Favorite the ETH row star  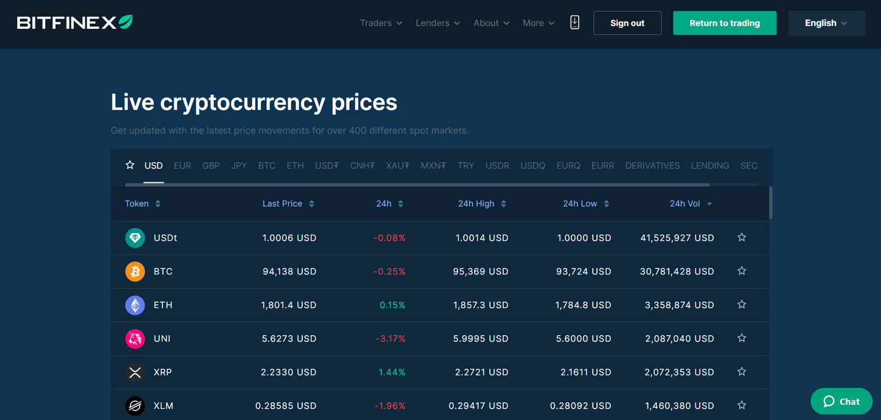pos(742,304)
